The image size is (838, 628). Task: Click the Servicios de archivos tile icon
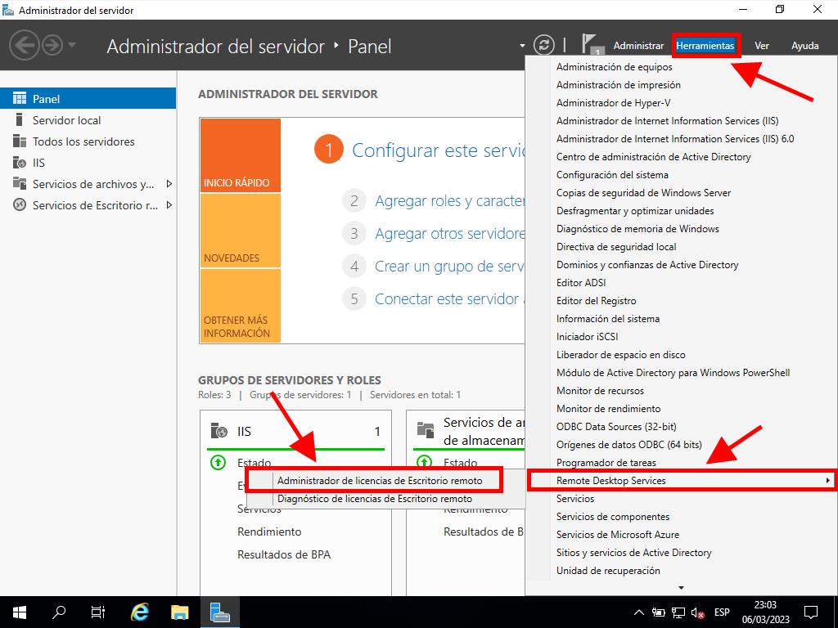click(x=426, y=429)
